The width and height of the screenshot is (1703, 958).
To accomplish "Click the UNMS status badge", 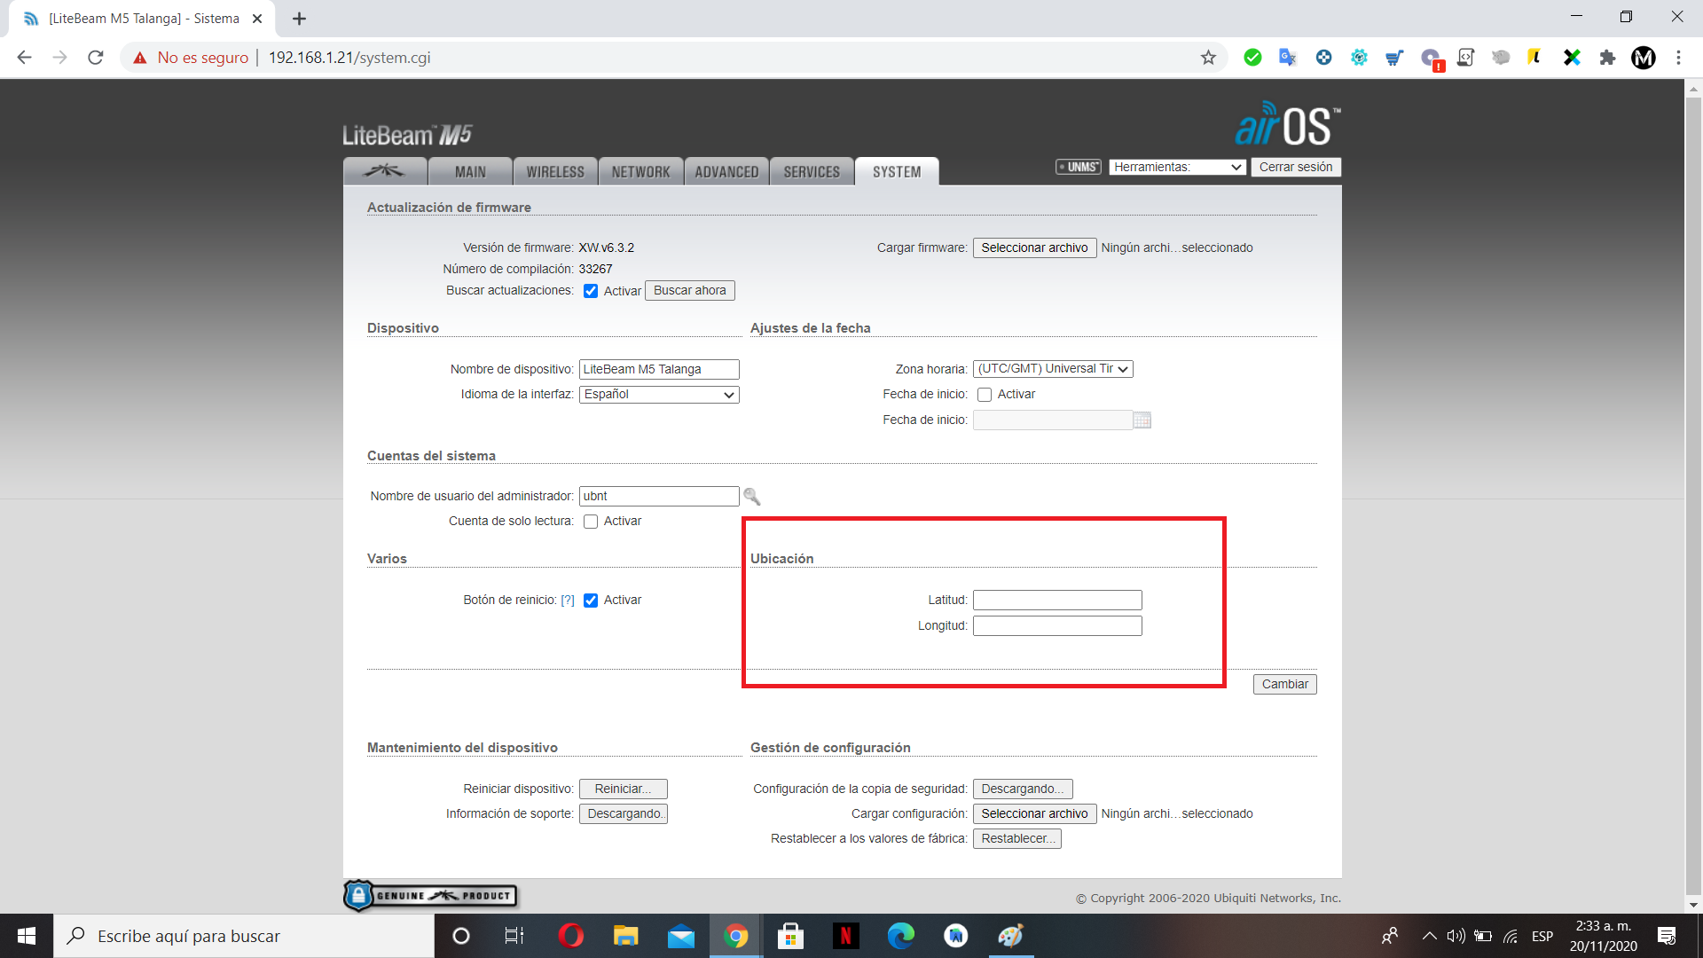I will (x=1078, y=167).
